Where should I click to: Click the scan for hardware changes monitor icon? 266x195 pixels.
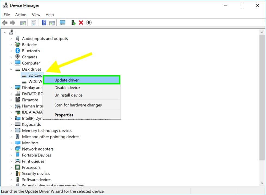pos(63,23)
